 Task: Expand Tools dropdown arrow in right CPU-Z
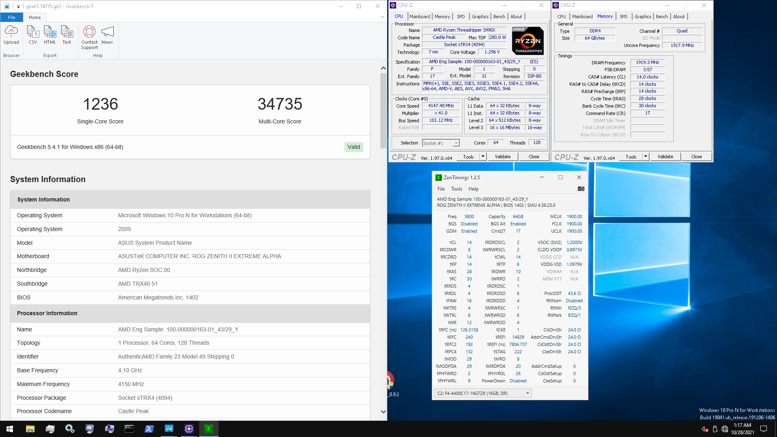pos(645,157)
